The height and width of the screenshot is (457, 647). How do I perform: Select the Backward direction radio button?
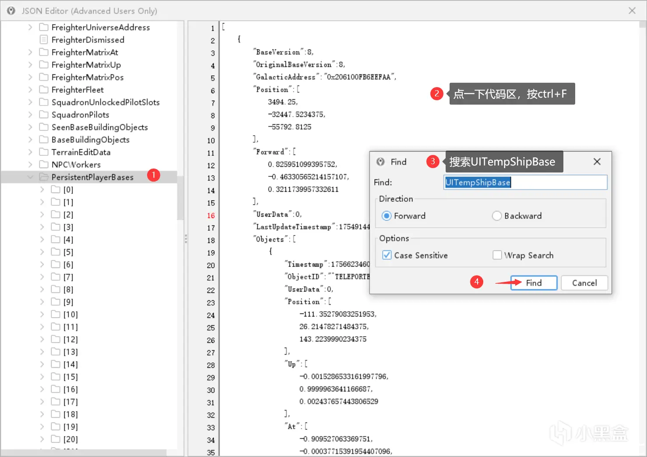pos(497,216)
